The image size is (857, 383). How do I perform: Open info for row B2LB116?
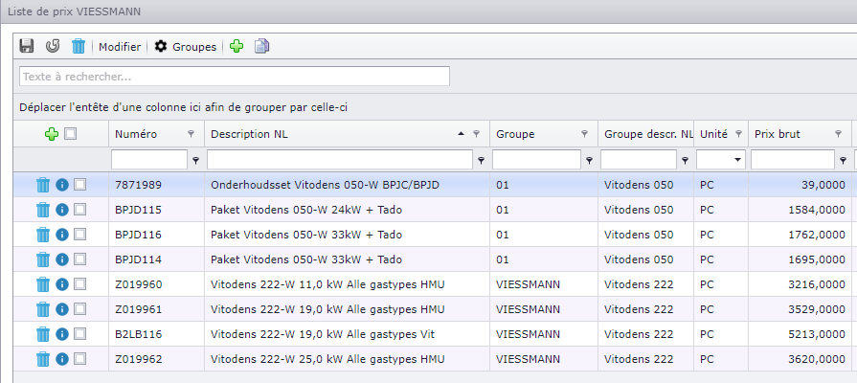pos(62,334)
